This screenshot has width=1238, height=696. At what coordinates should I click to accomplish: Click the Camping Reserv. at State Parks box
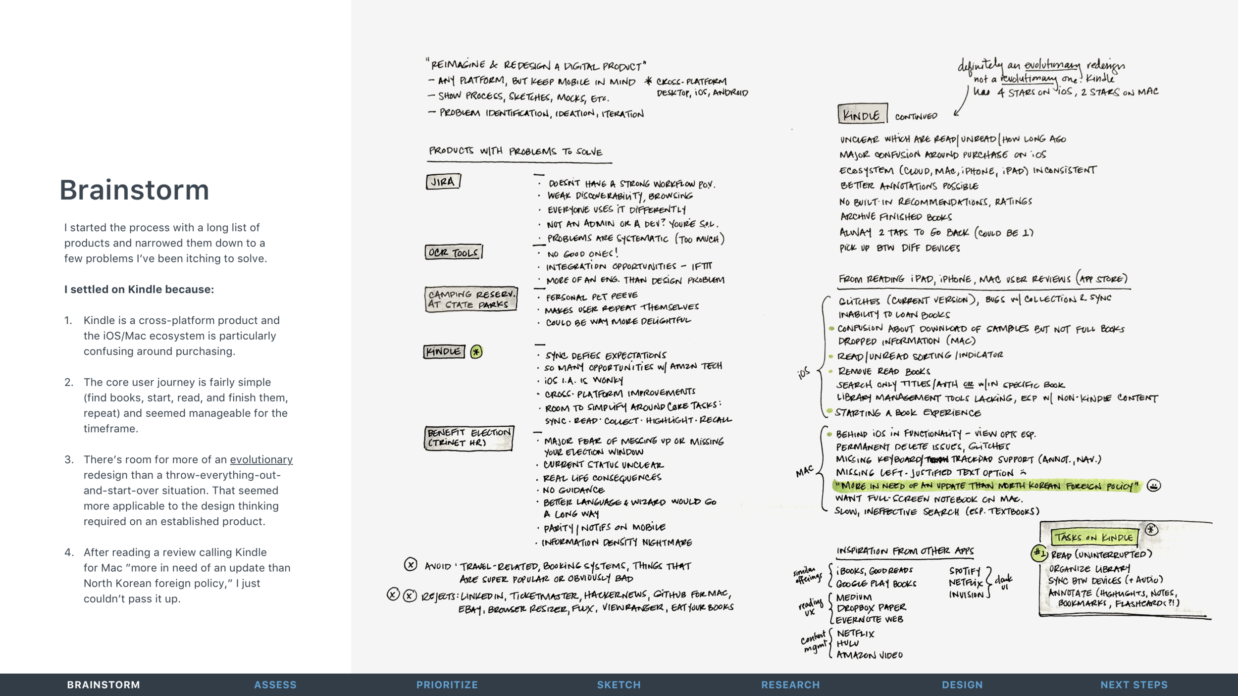coord(471,299)
